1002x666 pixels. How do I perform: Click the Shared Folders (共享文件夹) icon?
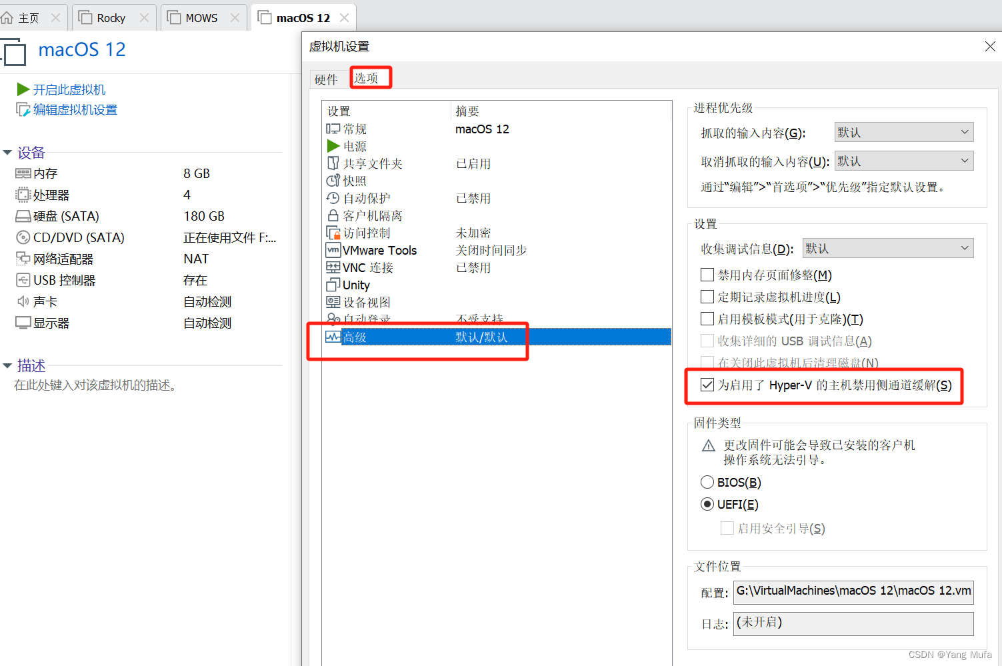click(x=333, y=163)
